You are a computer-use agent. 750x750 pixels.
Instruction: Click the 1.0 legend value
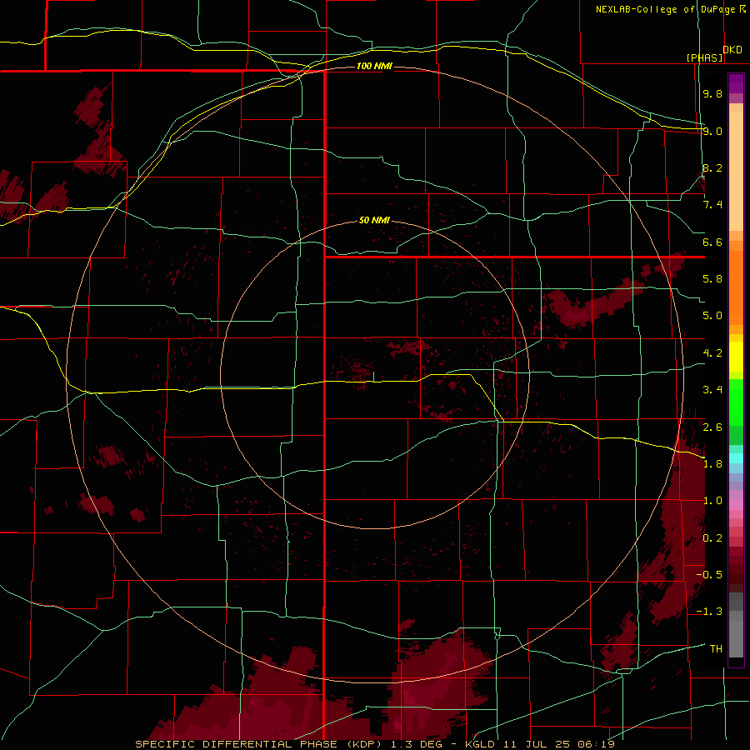tap(712, 501)
